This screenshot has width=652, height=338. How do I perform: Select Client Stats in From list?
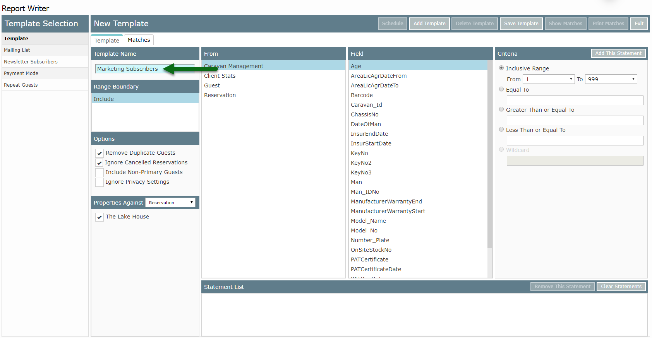click(x=273, y=76)
